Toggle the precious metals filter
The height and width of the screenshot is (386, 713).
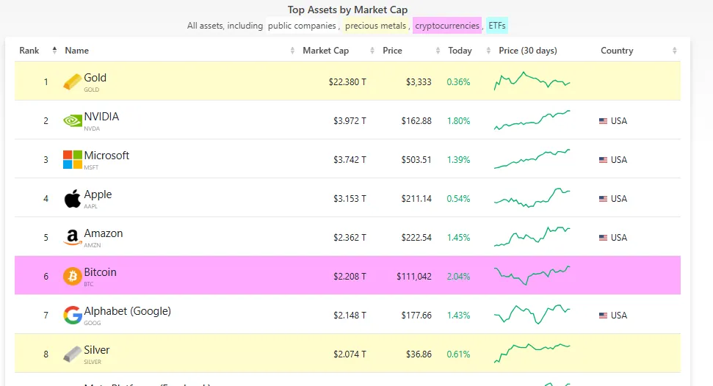(x=375, y=26)
